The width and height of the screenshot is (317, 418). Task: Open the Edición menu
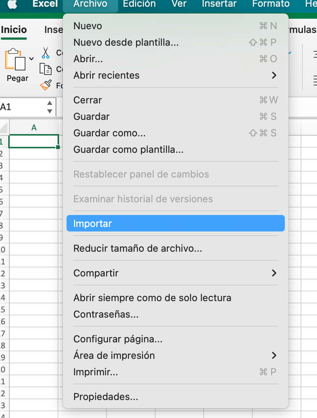click(x=139, y=4)
